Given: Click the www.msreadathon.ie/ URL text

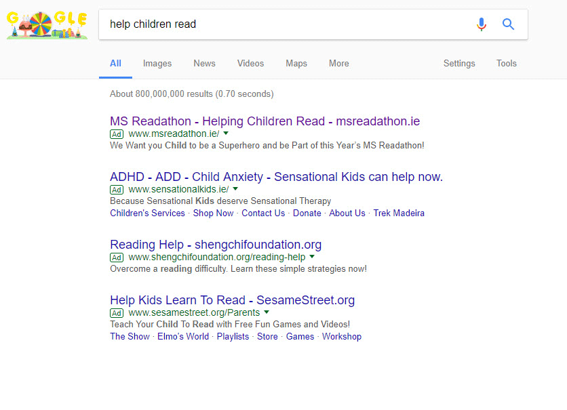Looking at the screenshot, I should [x=174, y=134].
